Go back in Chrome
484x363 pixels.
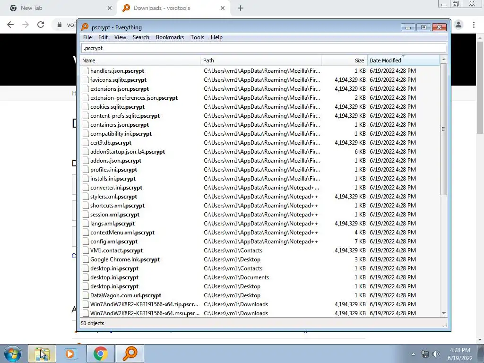coord(10,25)
